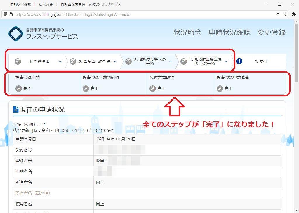Open the 状況照会 navigation item
299x213 pixels.
(x=187, y=32)
